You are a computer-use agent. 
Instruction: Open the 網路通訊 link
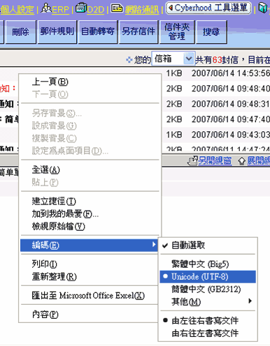[x=142, y=10]
